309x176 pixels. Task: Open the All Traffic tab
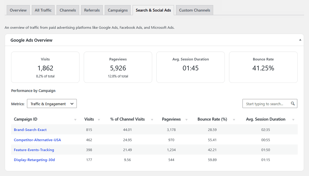pyautogui.click(x=43, y=10)
